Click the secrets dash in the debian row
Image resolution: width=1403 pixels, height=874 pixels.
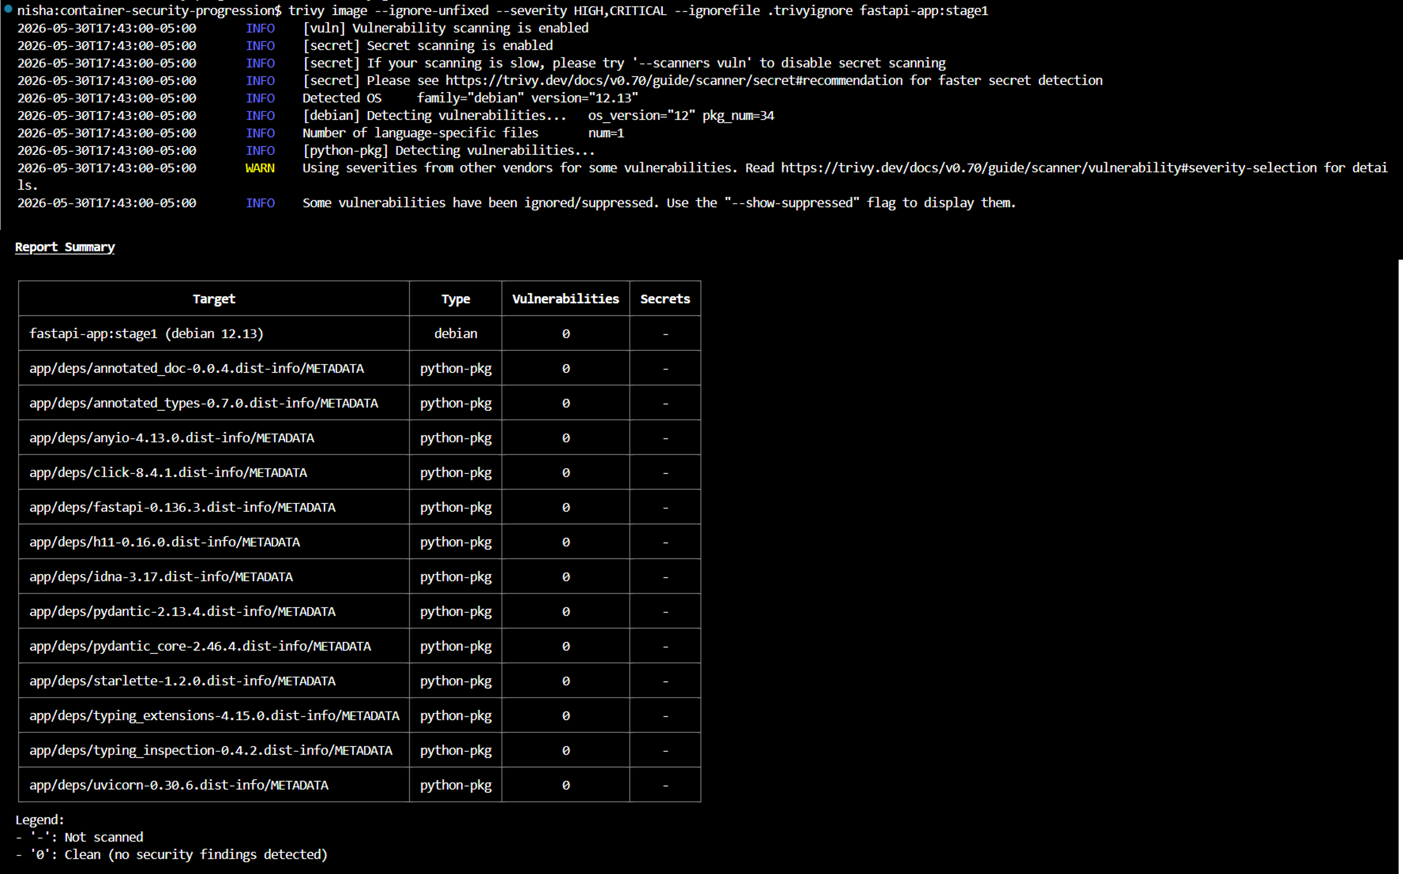click(665, 334)
